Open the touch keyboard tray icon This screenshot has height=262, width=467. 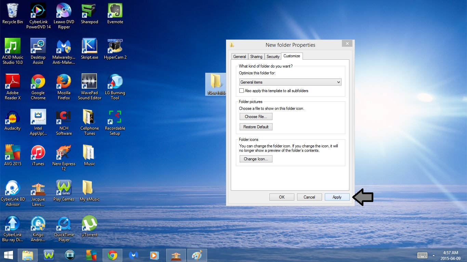423,256
